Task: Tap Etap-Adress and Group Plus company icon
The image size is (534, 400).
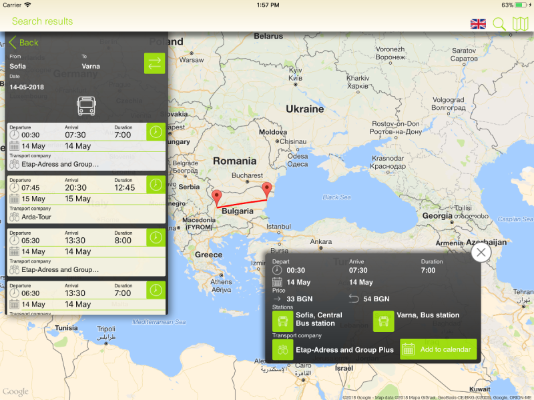Action: click(282, 349)
